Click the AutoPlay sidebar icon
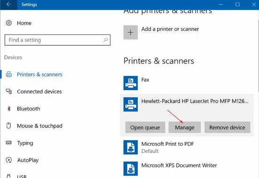The width and height of the screenshot is (259, 178). click(x=9, y=160)
